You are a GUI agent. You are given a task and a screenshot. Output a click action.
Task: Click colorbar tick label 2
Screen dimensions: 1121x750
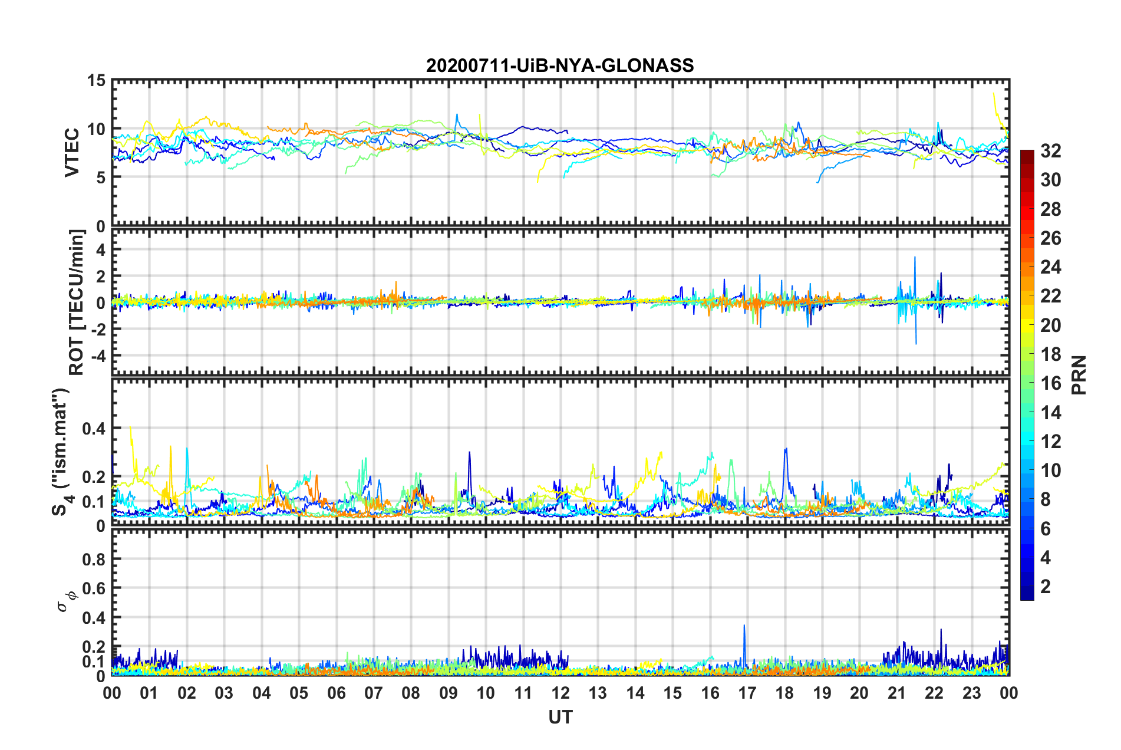(1046, 586)
